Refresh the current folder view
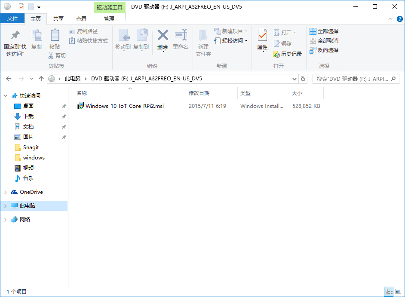 click(303, 79)
